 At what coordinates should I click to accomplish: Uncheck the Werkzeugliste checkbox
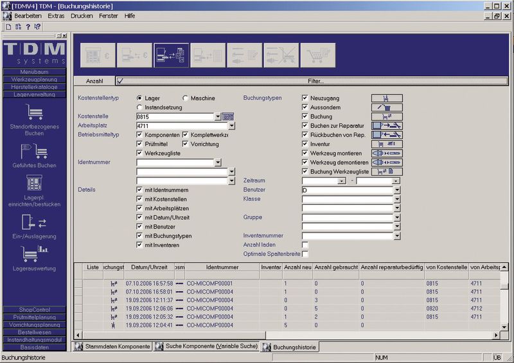pos(139,153)
